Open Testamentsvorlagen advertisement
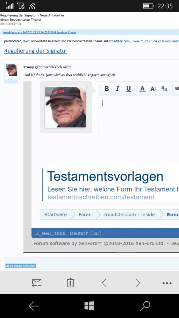 tap(105, 176)
